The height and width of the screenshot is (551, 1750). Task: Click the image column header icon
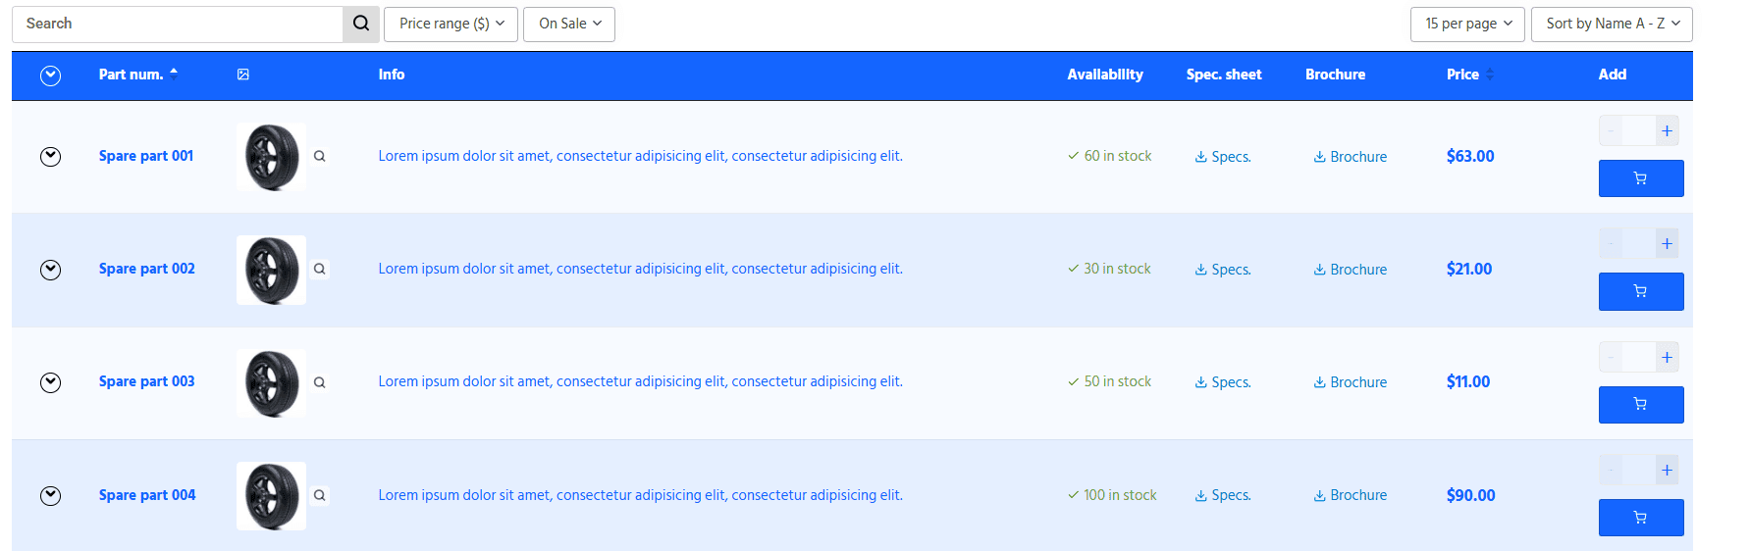pos(243,75)
